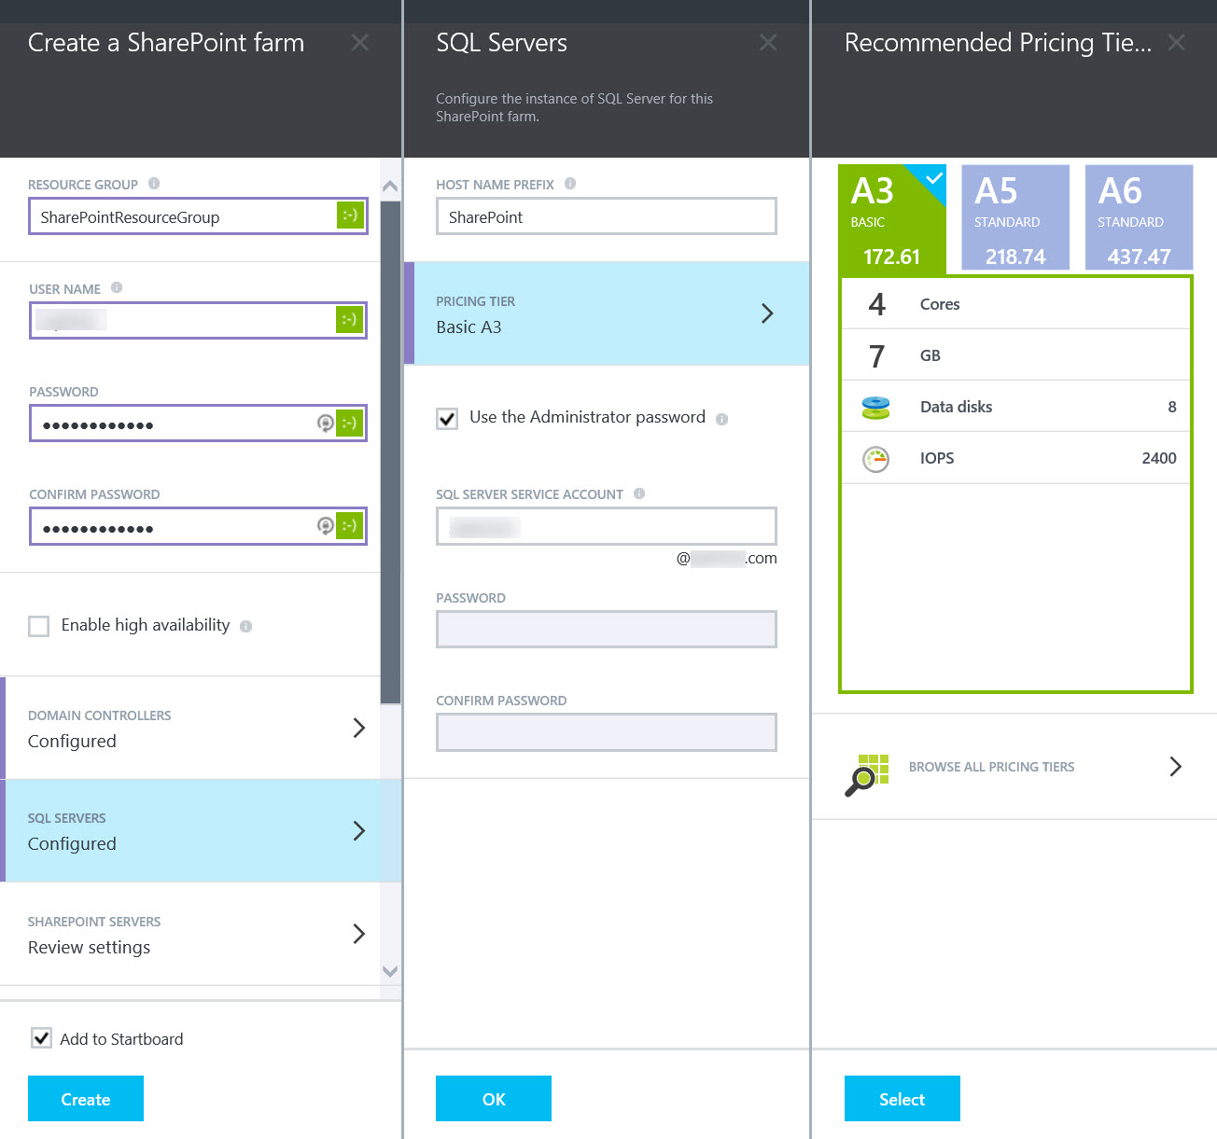Click info icon next to Resource Group

click(154, 184)
